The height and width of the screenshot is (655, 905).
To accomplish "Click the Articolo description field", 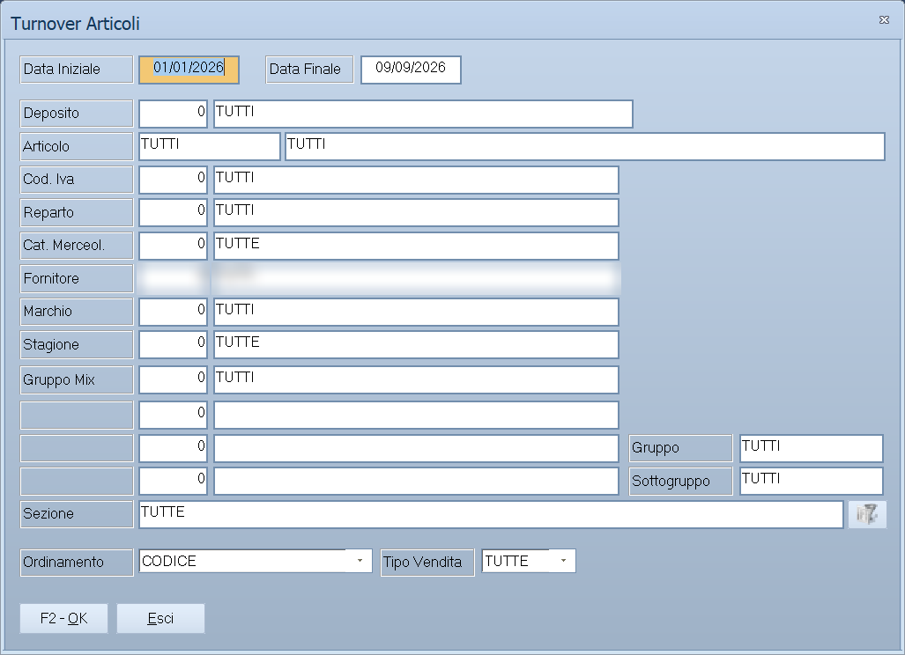I will pos(584,146).
